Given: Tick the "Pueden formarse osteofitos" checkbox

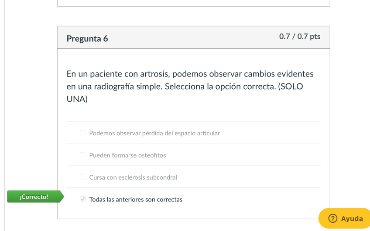Looking at the screenshot, I should (82, 155).
